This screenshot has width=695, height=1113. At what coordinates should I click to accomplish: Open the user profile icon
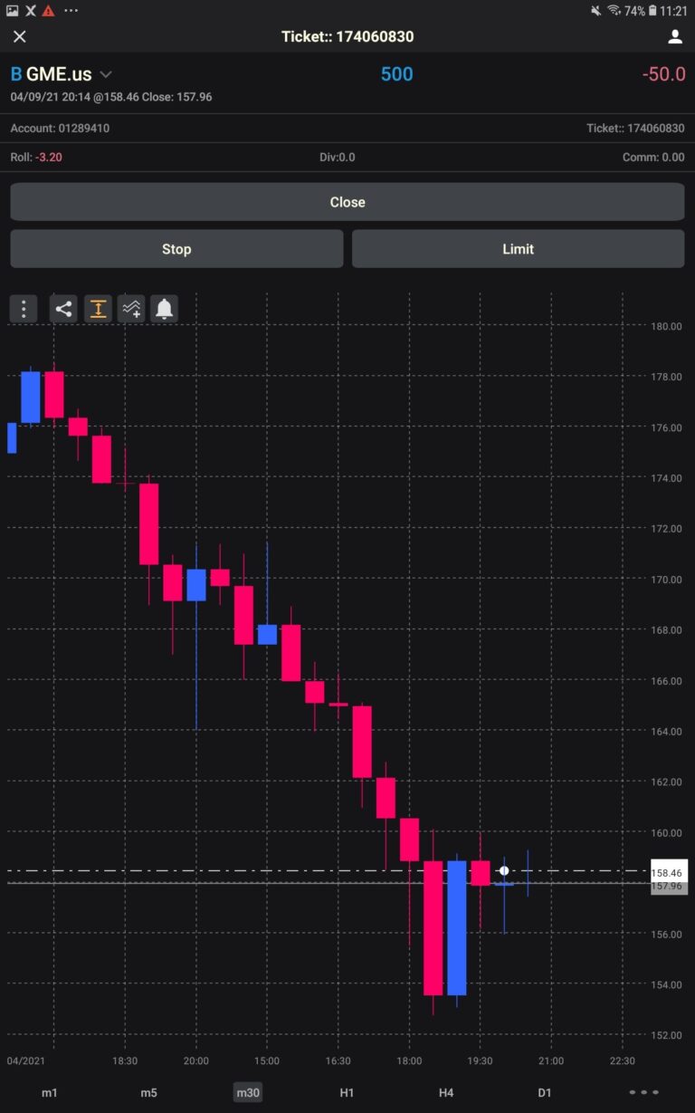[x=675, y=37]
